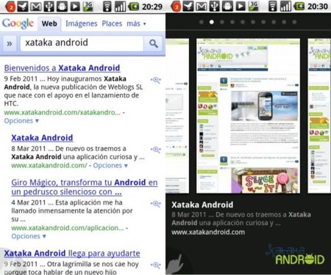The height and width of the screenshot is (275, 331).
Task: Tap the magnifier search button
Action: tap(153, 43)
